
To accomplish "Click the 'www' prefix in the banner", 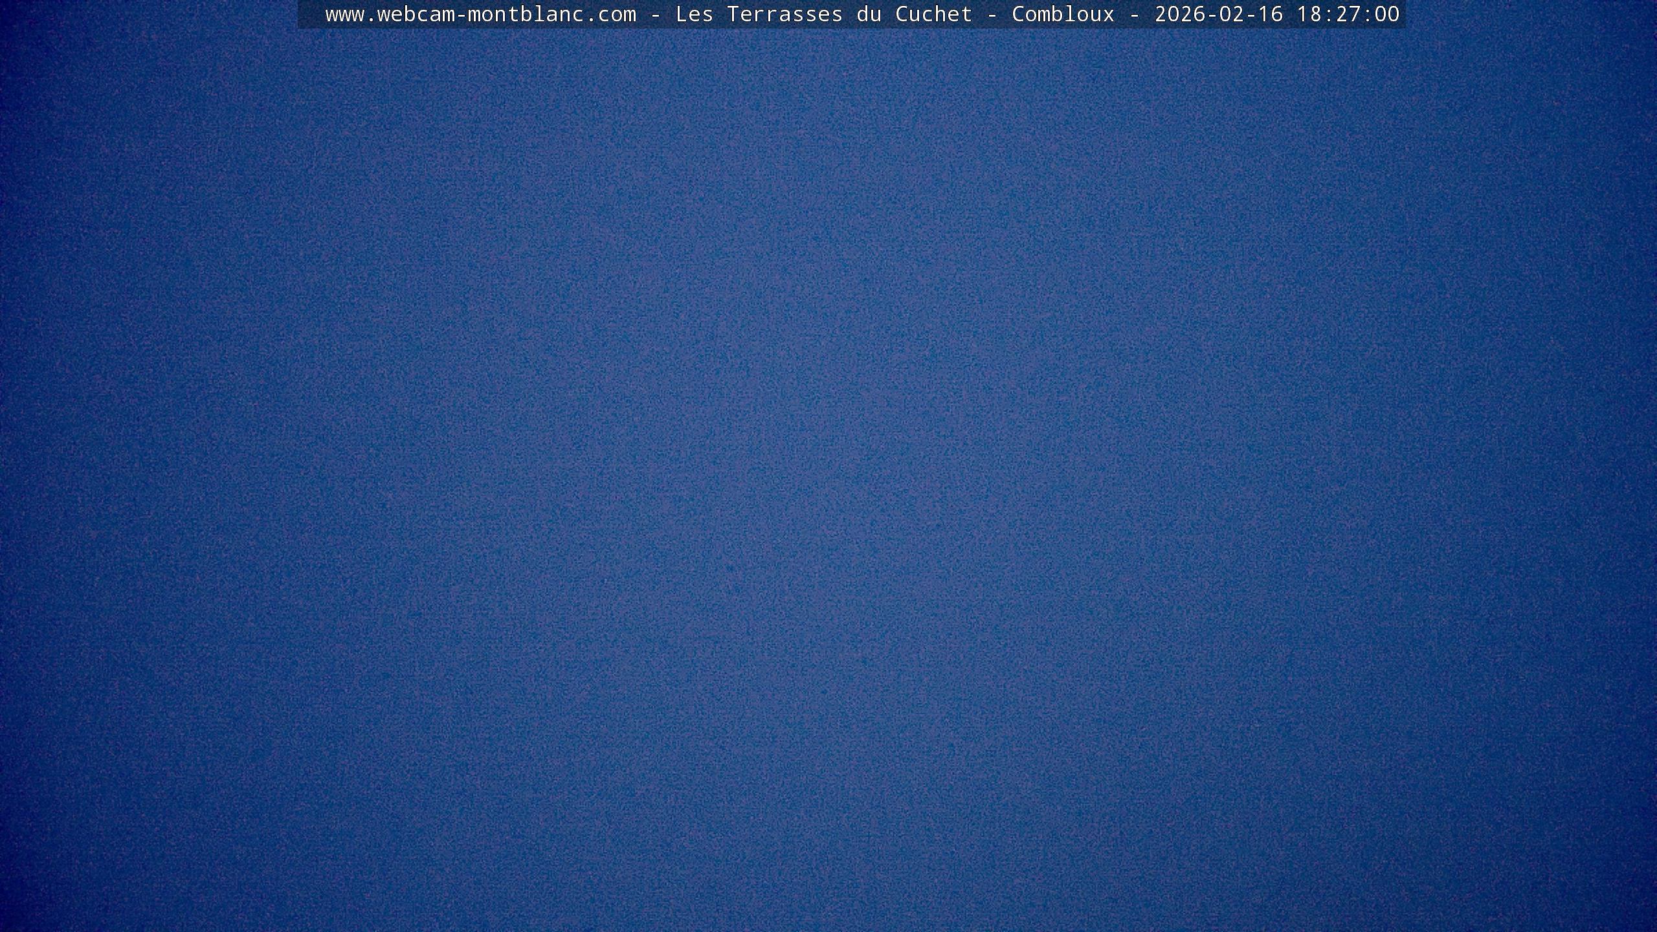I will pos(344,14).
